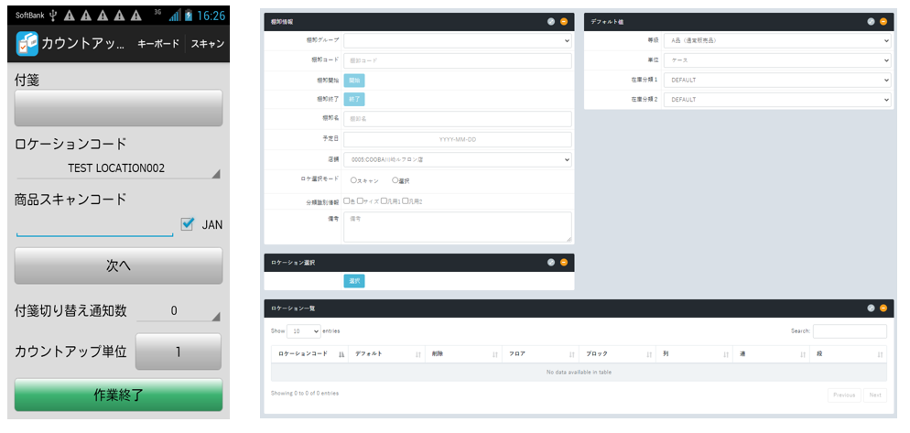Open the 単位 dropdown showing ケース

(x=777, y=60)
